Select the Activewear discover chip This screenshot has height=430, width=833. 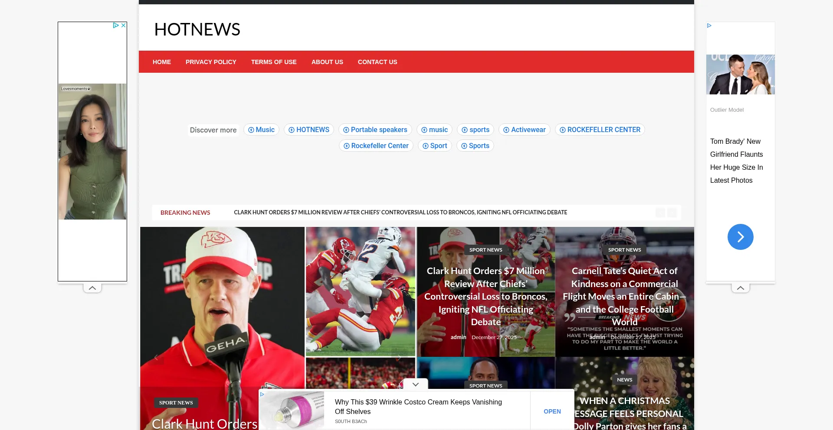click(x=524, y=130)
